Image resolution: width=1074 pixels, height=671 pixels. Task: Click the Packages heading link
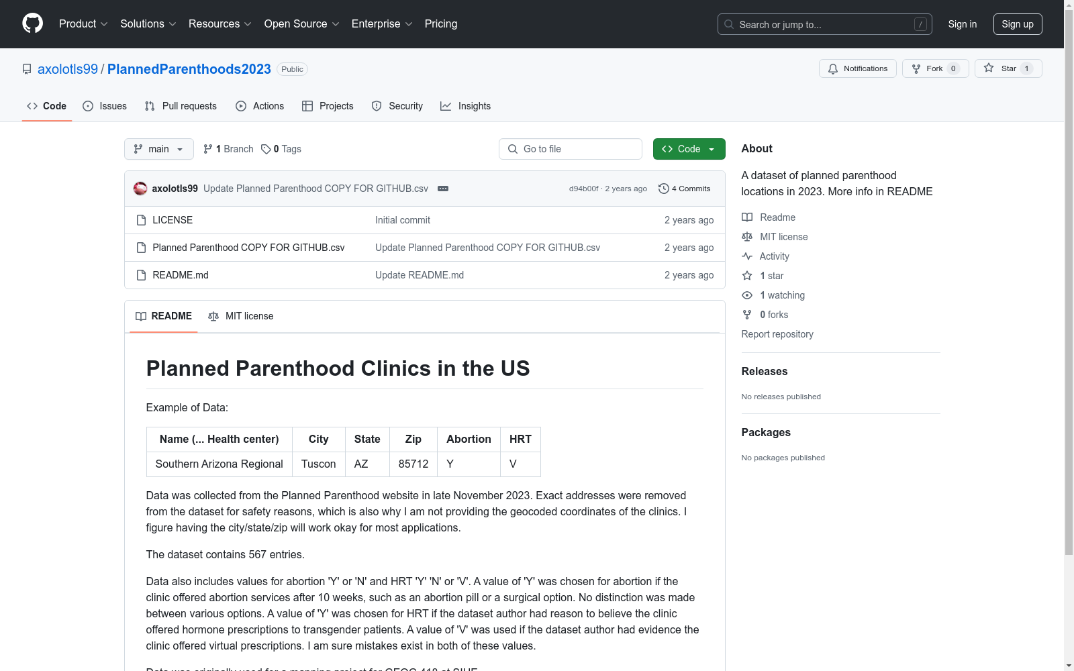(x=766, y=432)
